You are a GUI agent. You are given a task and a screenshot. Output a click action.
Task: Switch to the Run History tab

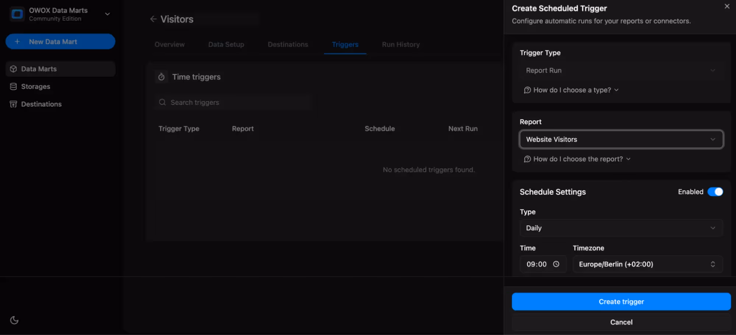(400, 44)
